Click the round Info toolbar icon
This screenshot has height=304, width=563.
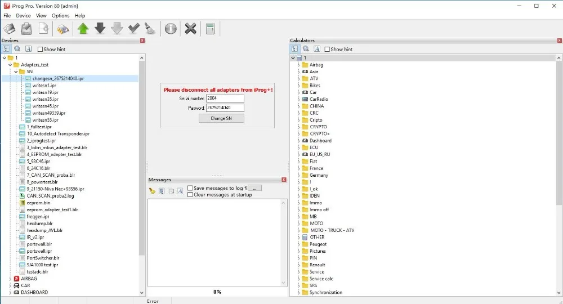[171, 29]
